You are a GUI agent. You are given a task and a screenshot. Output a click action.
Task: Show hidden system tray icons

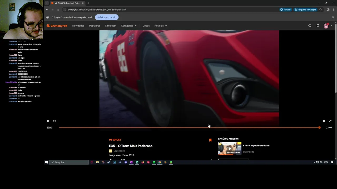[314, 162]
